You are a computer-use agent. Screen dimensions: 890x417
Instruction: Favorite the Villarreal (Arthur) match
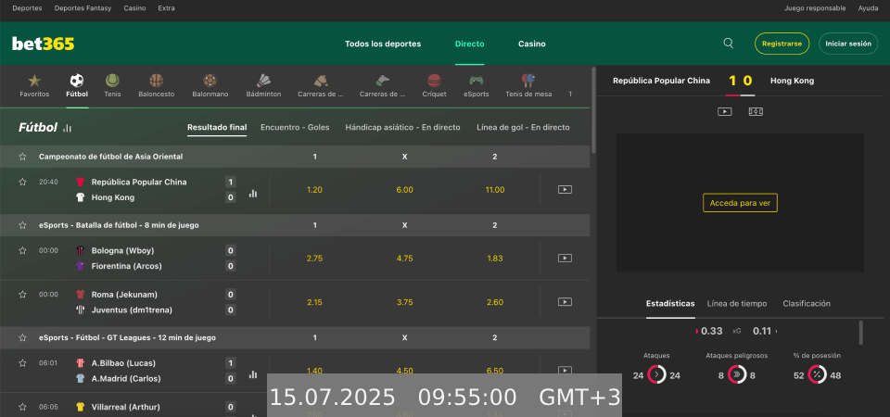pos(22,407)
